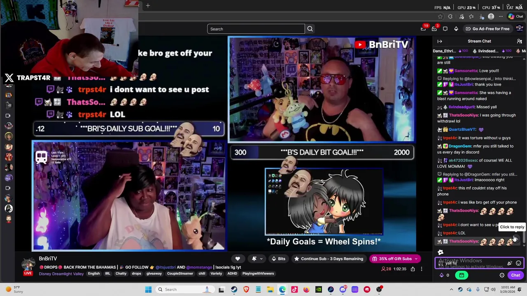Screen dimensions: 527x296
Task: Select the giveaway tag
Action: 154,274
